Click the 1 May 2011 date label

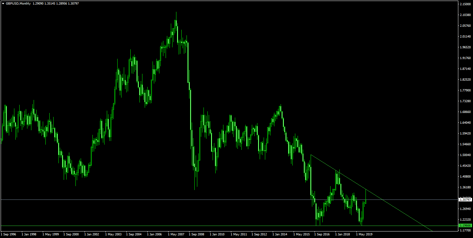[239, 234]
